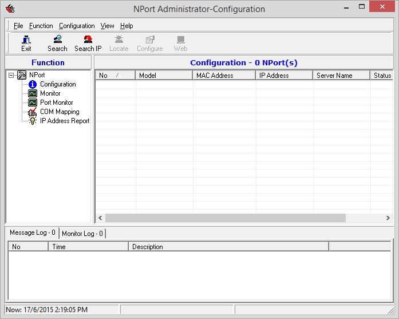Click the Locate toolbar icon

click(119, 40)
